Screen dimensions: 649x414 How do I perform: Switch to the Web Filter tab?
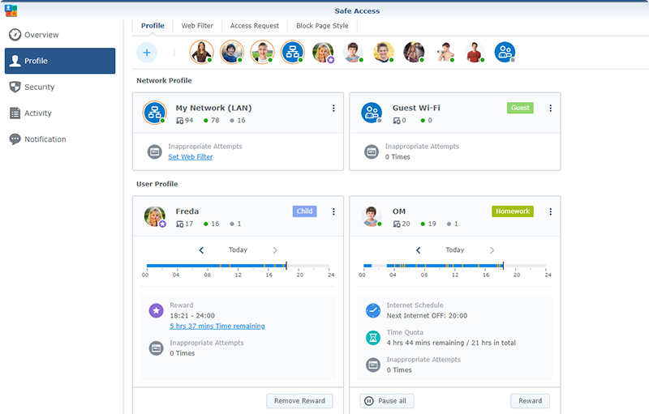click(x=197, y=26)
